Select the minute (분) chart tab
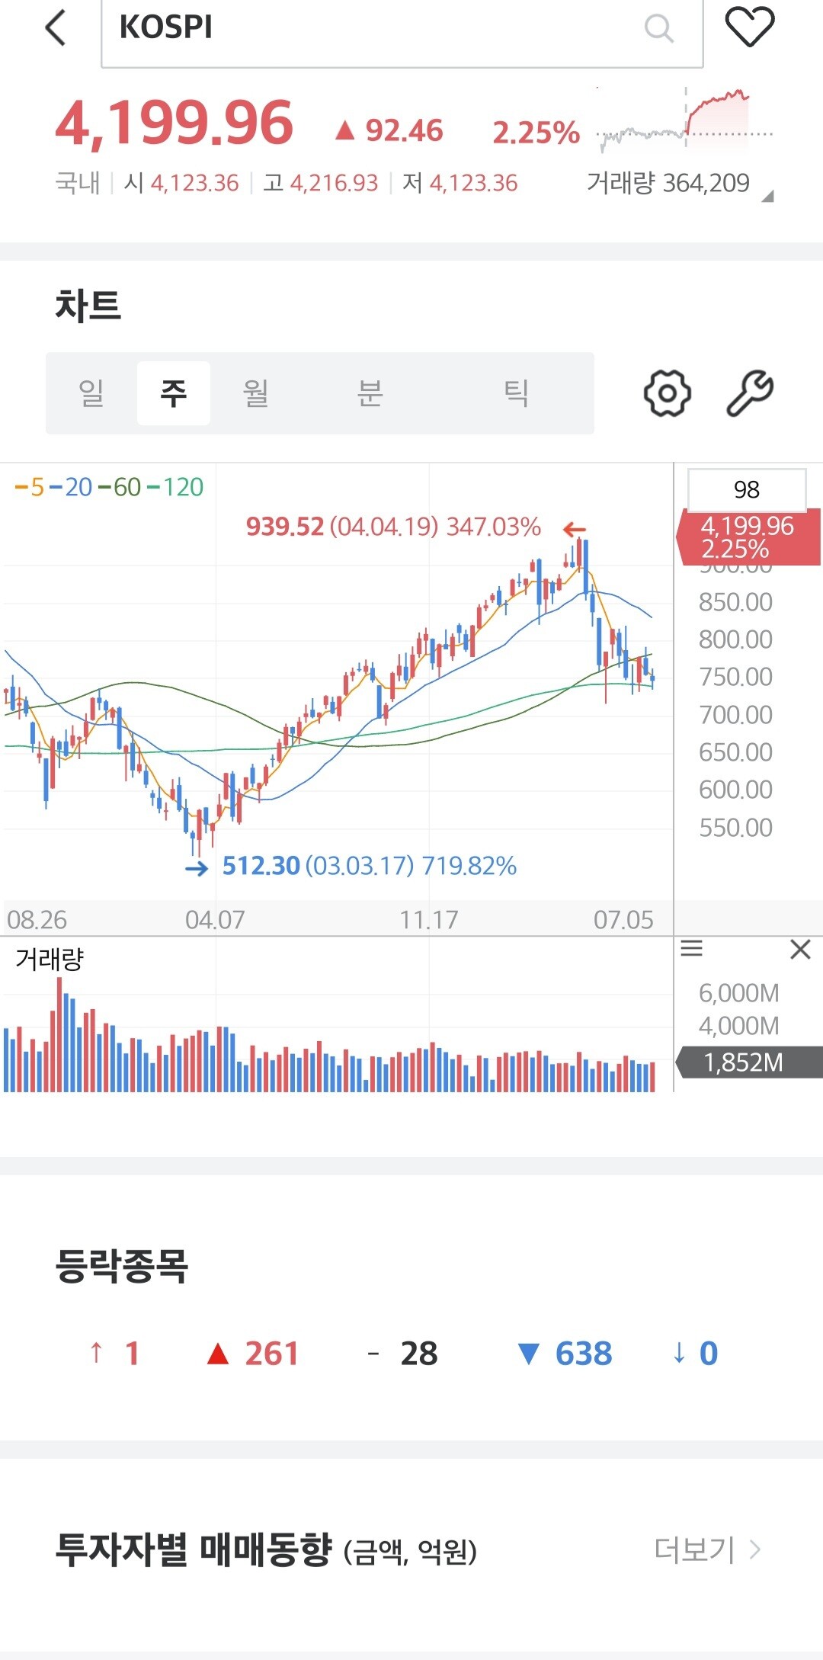Image resolution: width=823 pixels, height=1660 pixels. click(370, 393)
